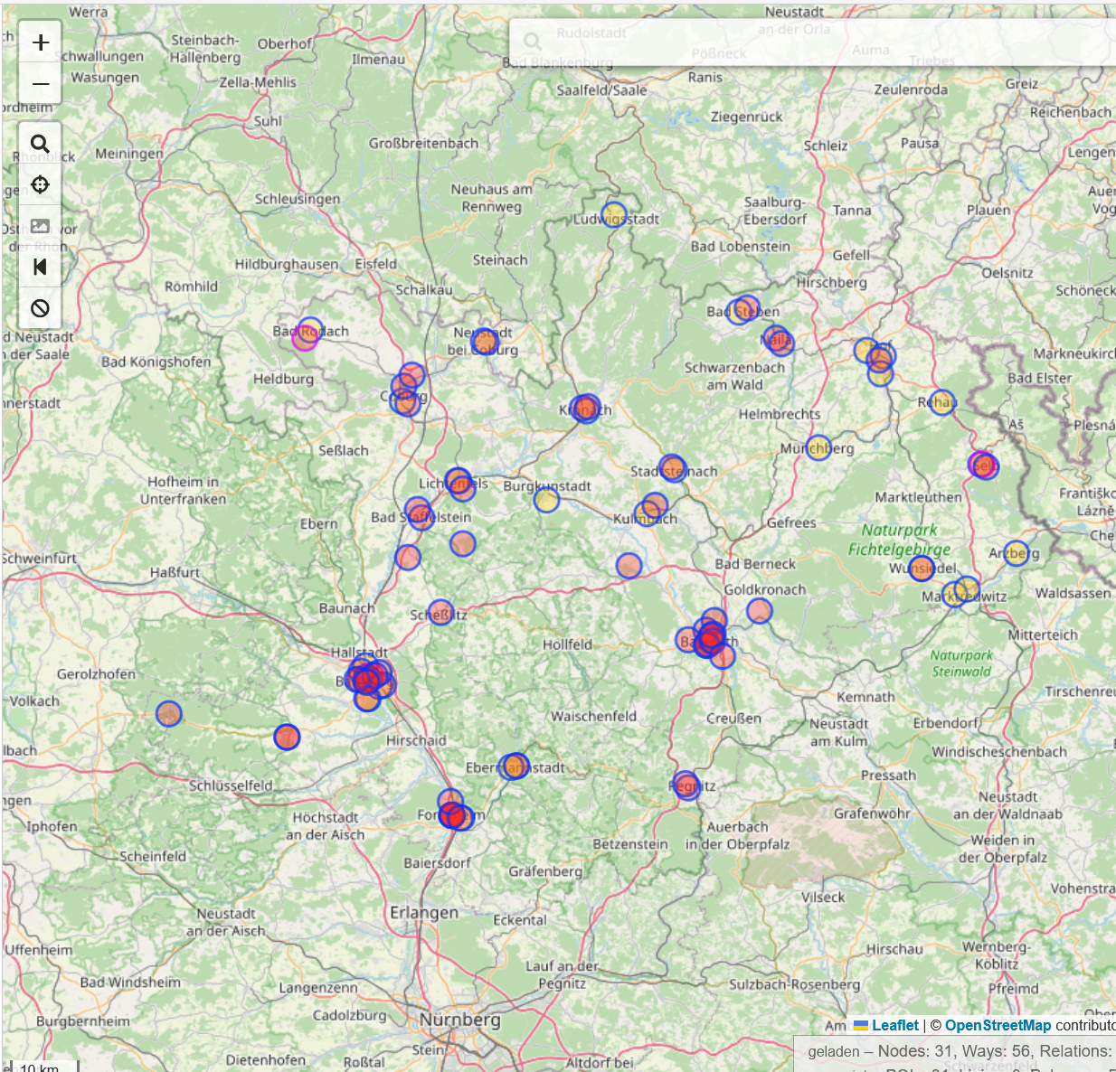This screenshot has width=1116, height=1072.
Task: Select the bounding box picture icon
Action: [40, 226]
